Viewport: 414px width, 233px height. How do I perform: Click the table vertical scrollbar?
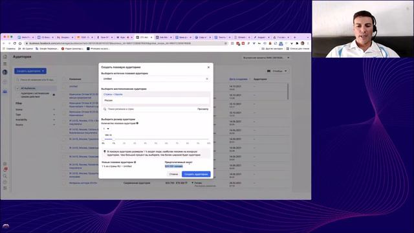click(288, 91)
